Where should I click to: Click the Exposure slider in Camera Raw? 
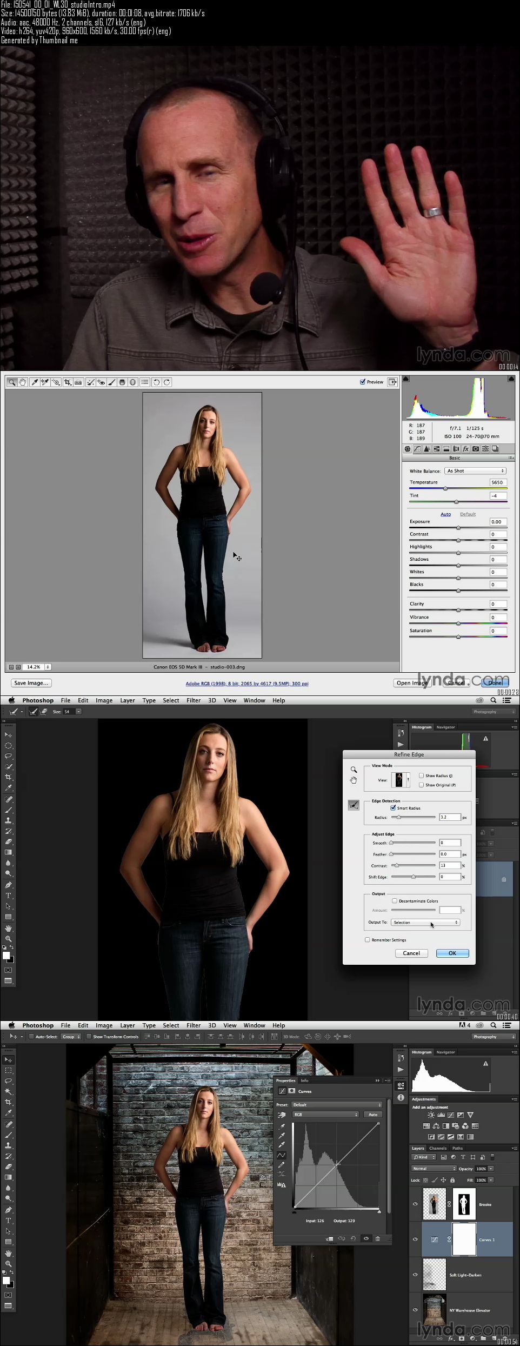click(x=458, y=528)
